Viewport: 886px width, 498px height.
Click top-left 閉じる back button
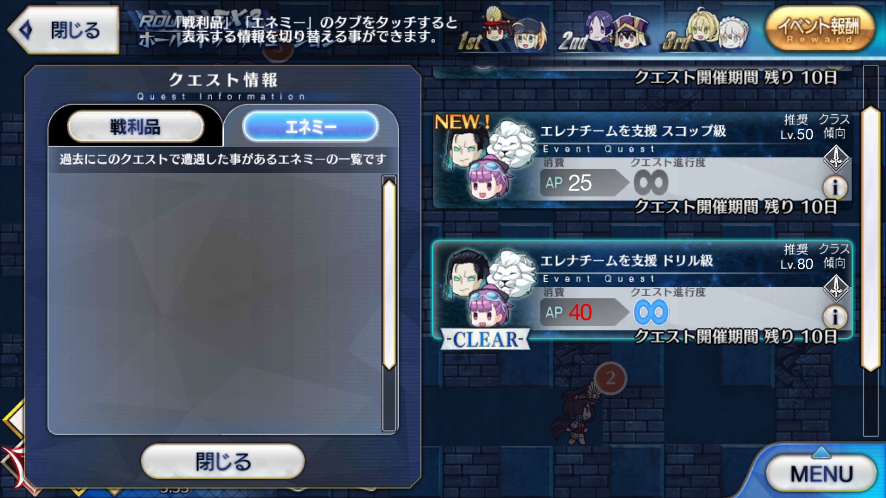[64, 30]
